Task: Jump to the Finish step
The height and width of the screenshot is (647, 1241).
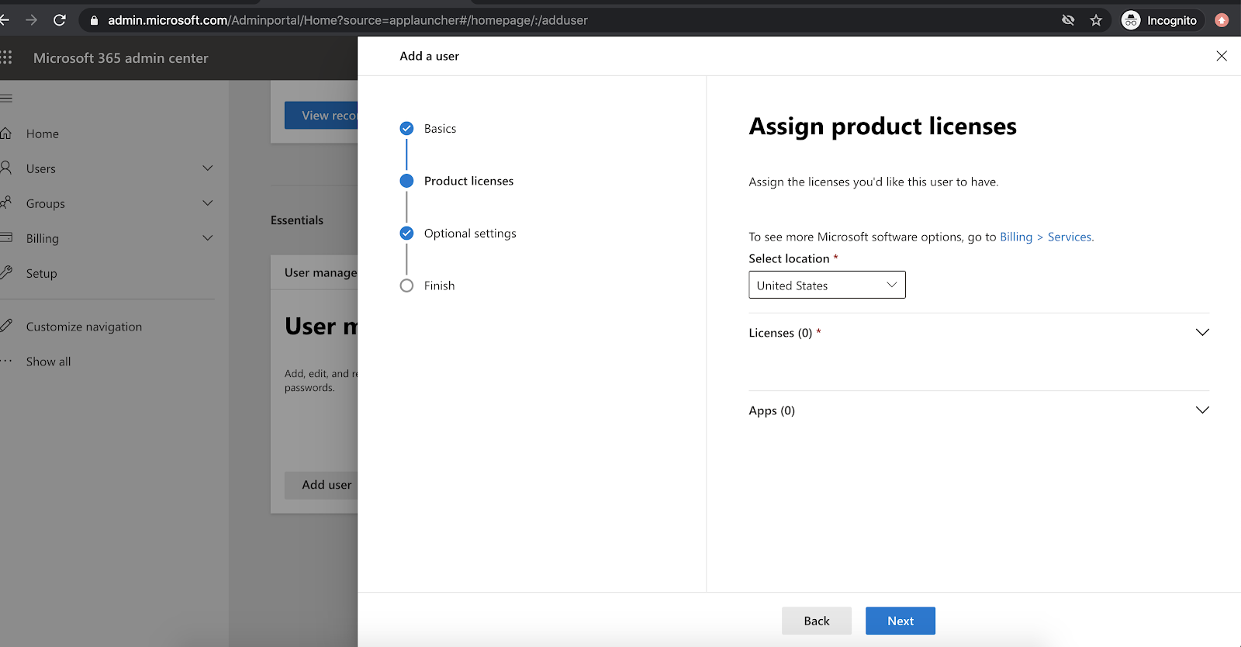Action: pyautogui.click(x=439, y=285)
